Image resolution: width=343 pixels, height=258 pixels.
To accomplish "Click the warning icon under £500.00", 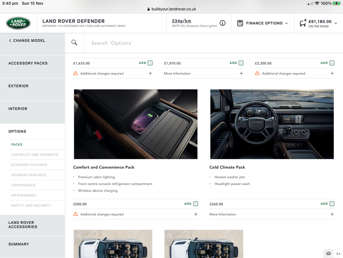I will (75, 214).
